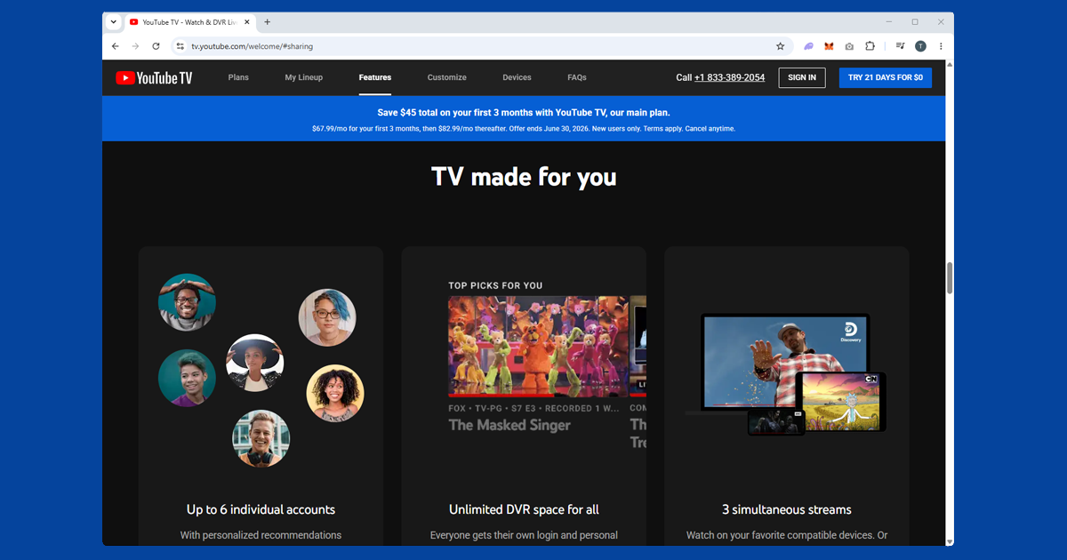This screenshot has height=560, width=1067.
Task: Open the Chrome profile avatar T
Action: (x=920, y=46)
